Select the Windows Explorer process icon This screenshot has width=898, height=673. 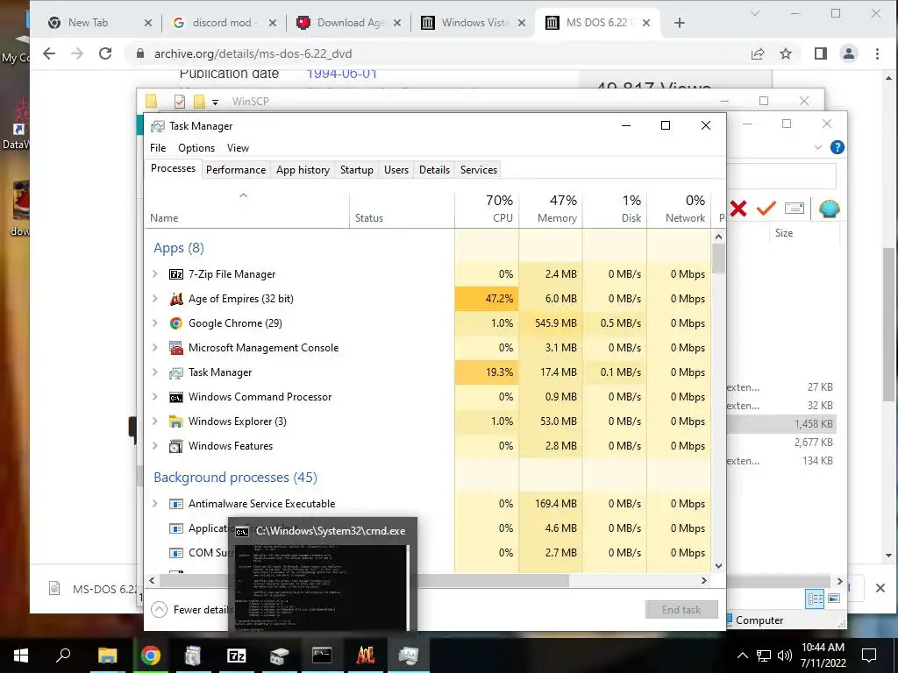click(x=175, y=422)
